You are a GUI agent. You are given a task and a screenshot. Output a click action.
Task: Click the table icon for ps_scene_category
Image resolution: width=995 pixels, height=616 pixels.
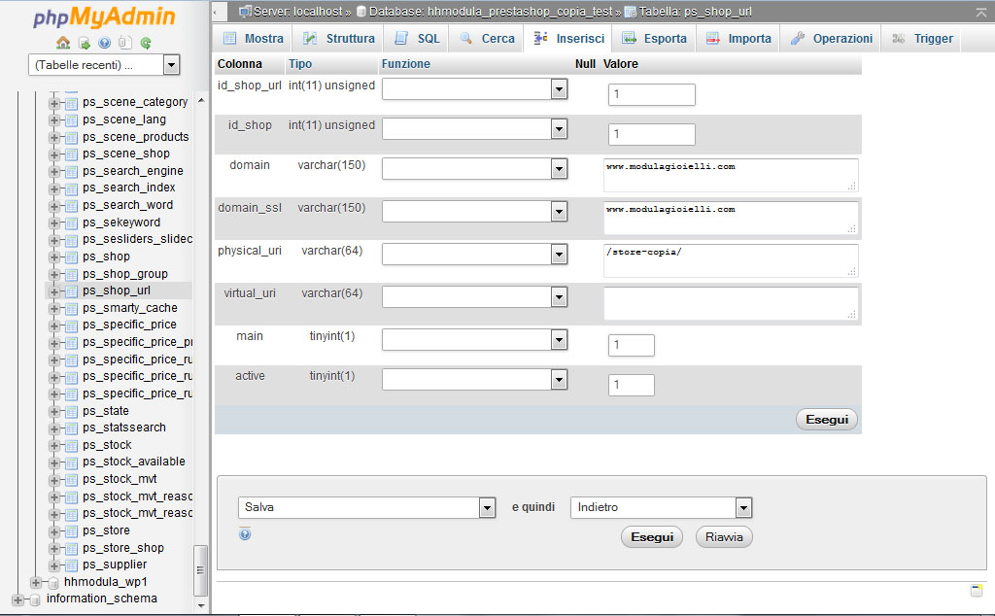[72, 103]
